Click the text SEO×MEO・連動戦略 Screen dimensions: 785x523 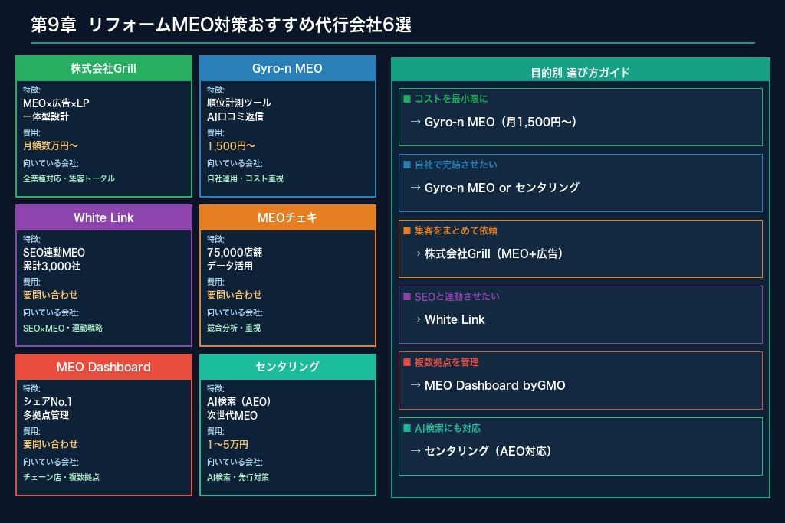(63, 328)
